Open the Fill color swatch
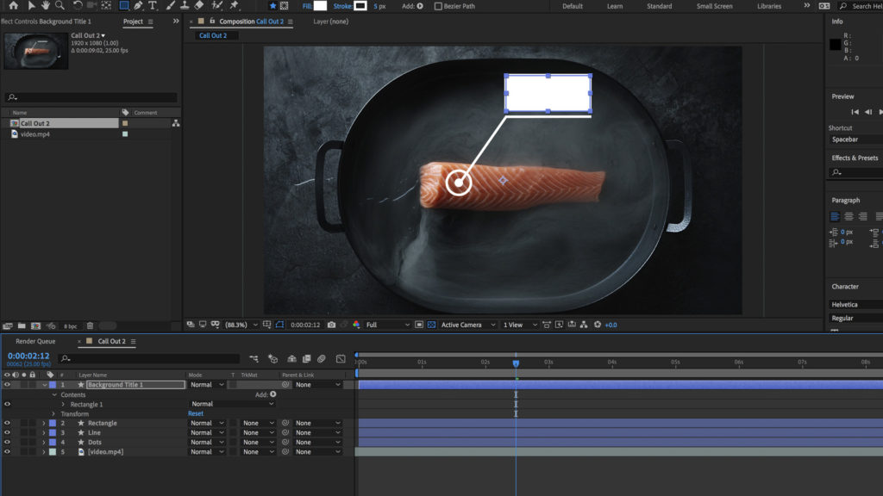The width and height of the screenshot is (883, 496). click(x=321, y=6)
